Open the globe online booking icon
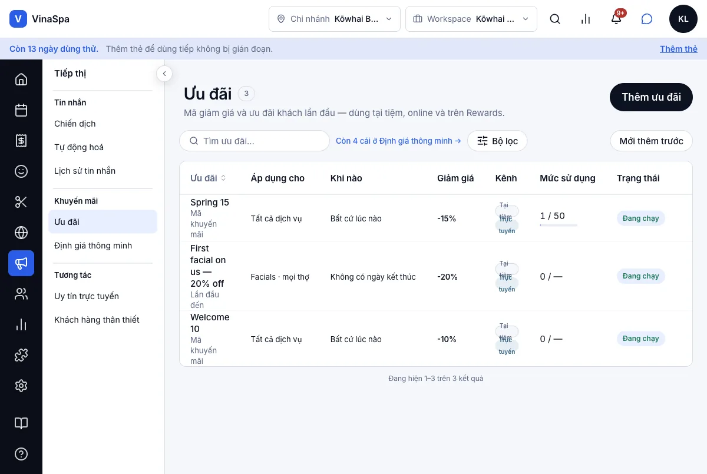The height and width of the screenshot is (474, 707). coord(21,233)
